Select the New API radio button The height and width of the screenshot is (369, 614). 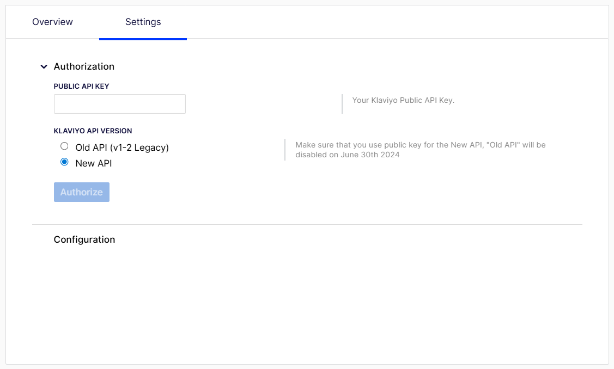(64, 162)
